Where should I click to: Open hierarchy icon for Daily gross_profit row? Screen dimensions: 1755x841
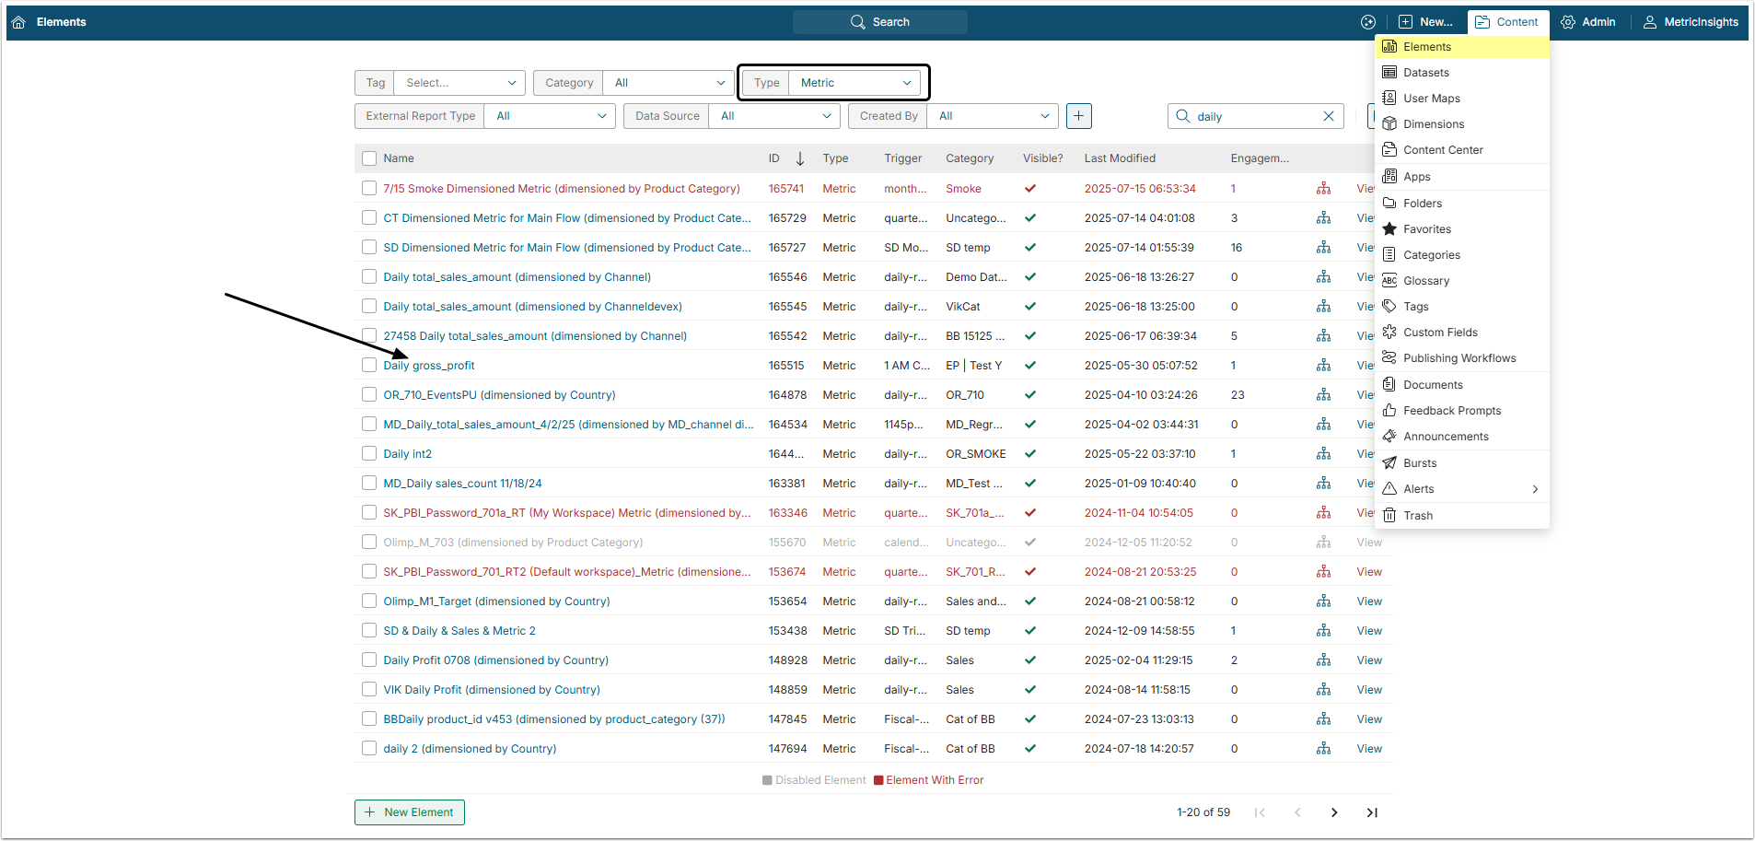pyautogui.click(x=1323, y=366)
